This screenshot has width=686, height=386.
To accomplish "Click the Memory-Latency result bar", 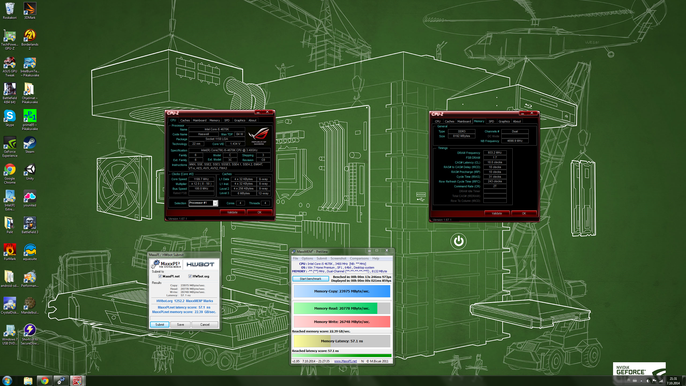I will tap(342, 341).
